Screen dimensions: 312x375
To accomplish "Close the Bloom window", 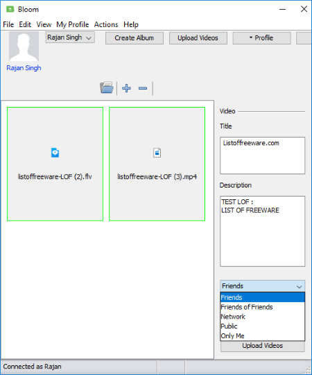I will tap(304, 9).
